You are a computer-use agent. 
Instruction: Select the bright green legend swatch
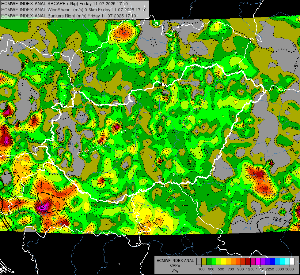coord(214,261)
